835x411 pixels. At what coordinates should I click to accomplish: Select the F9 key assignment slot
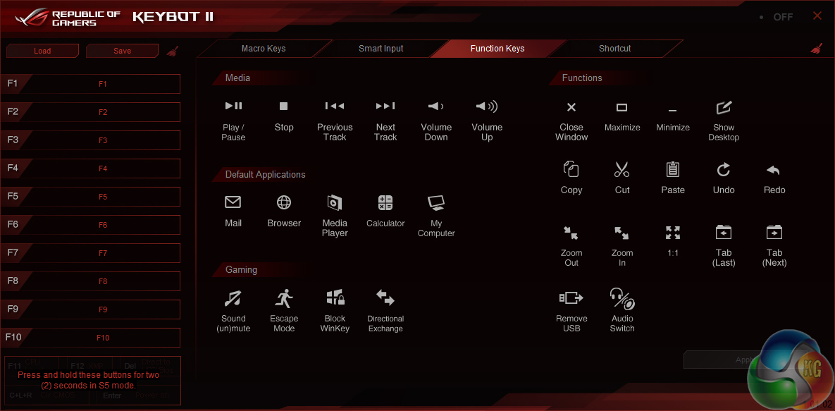(x=90, y=309)
